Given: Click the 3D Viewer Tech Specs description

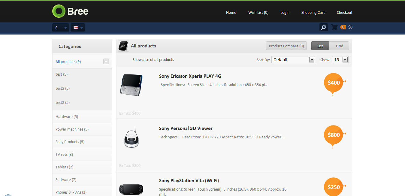Looking at the screenshot, I should coord(222,137).
